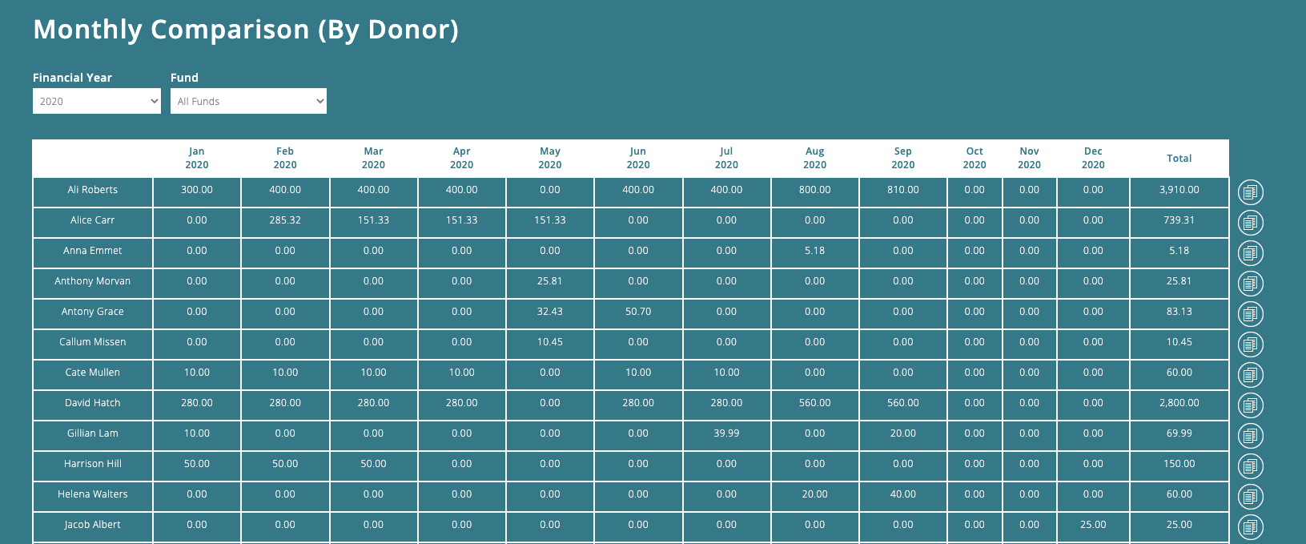Select David Hatch's August amount 560.00

point(814,403)
